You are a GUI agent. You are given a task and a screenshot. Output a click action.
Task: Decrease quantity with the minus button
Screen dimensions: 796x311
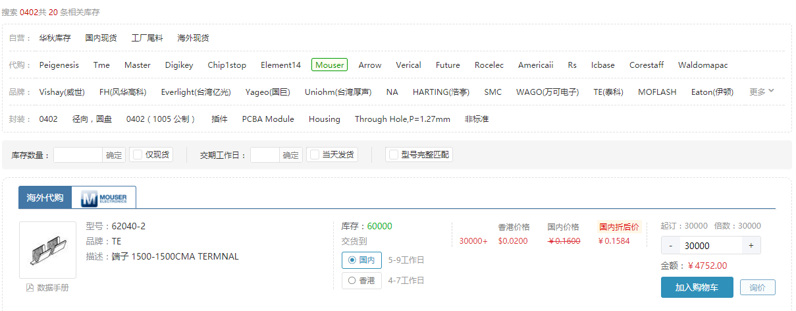coord(670,246)
